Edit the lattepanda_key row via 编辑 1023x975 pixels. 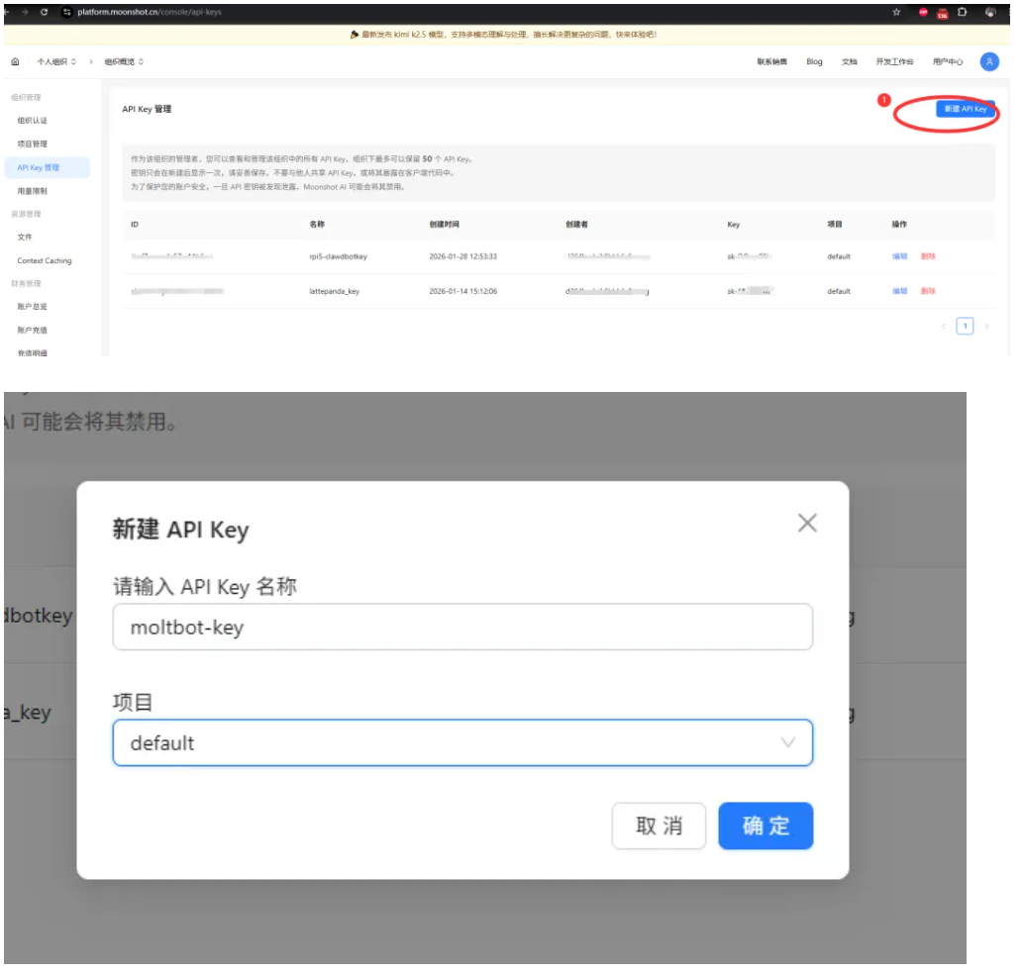tap(899, 291)
